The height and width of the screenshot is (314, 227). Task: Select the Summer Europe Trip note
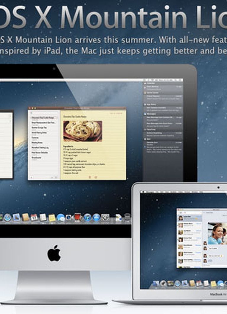pyautogui.click(x=44, y=128)
